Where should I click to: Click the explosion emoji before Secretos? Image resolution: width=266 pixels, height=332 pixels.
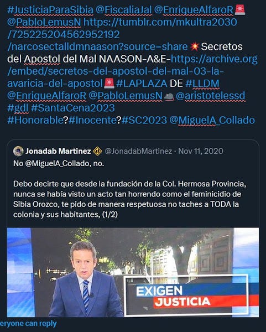(194, 47)
